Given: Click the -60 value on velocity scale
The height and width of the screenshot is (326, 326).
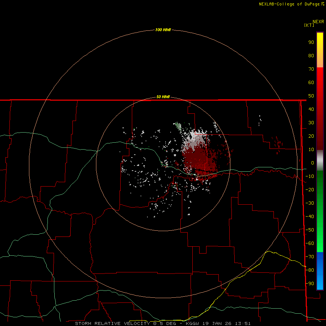Looking at the screenshot, I should pos(310,243).
